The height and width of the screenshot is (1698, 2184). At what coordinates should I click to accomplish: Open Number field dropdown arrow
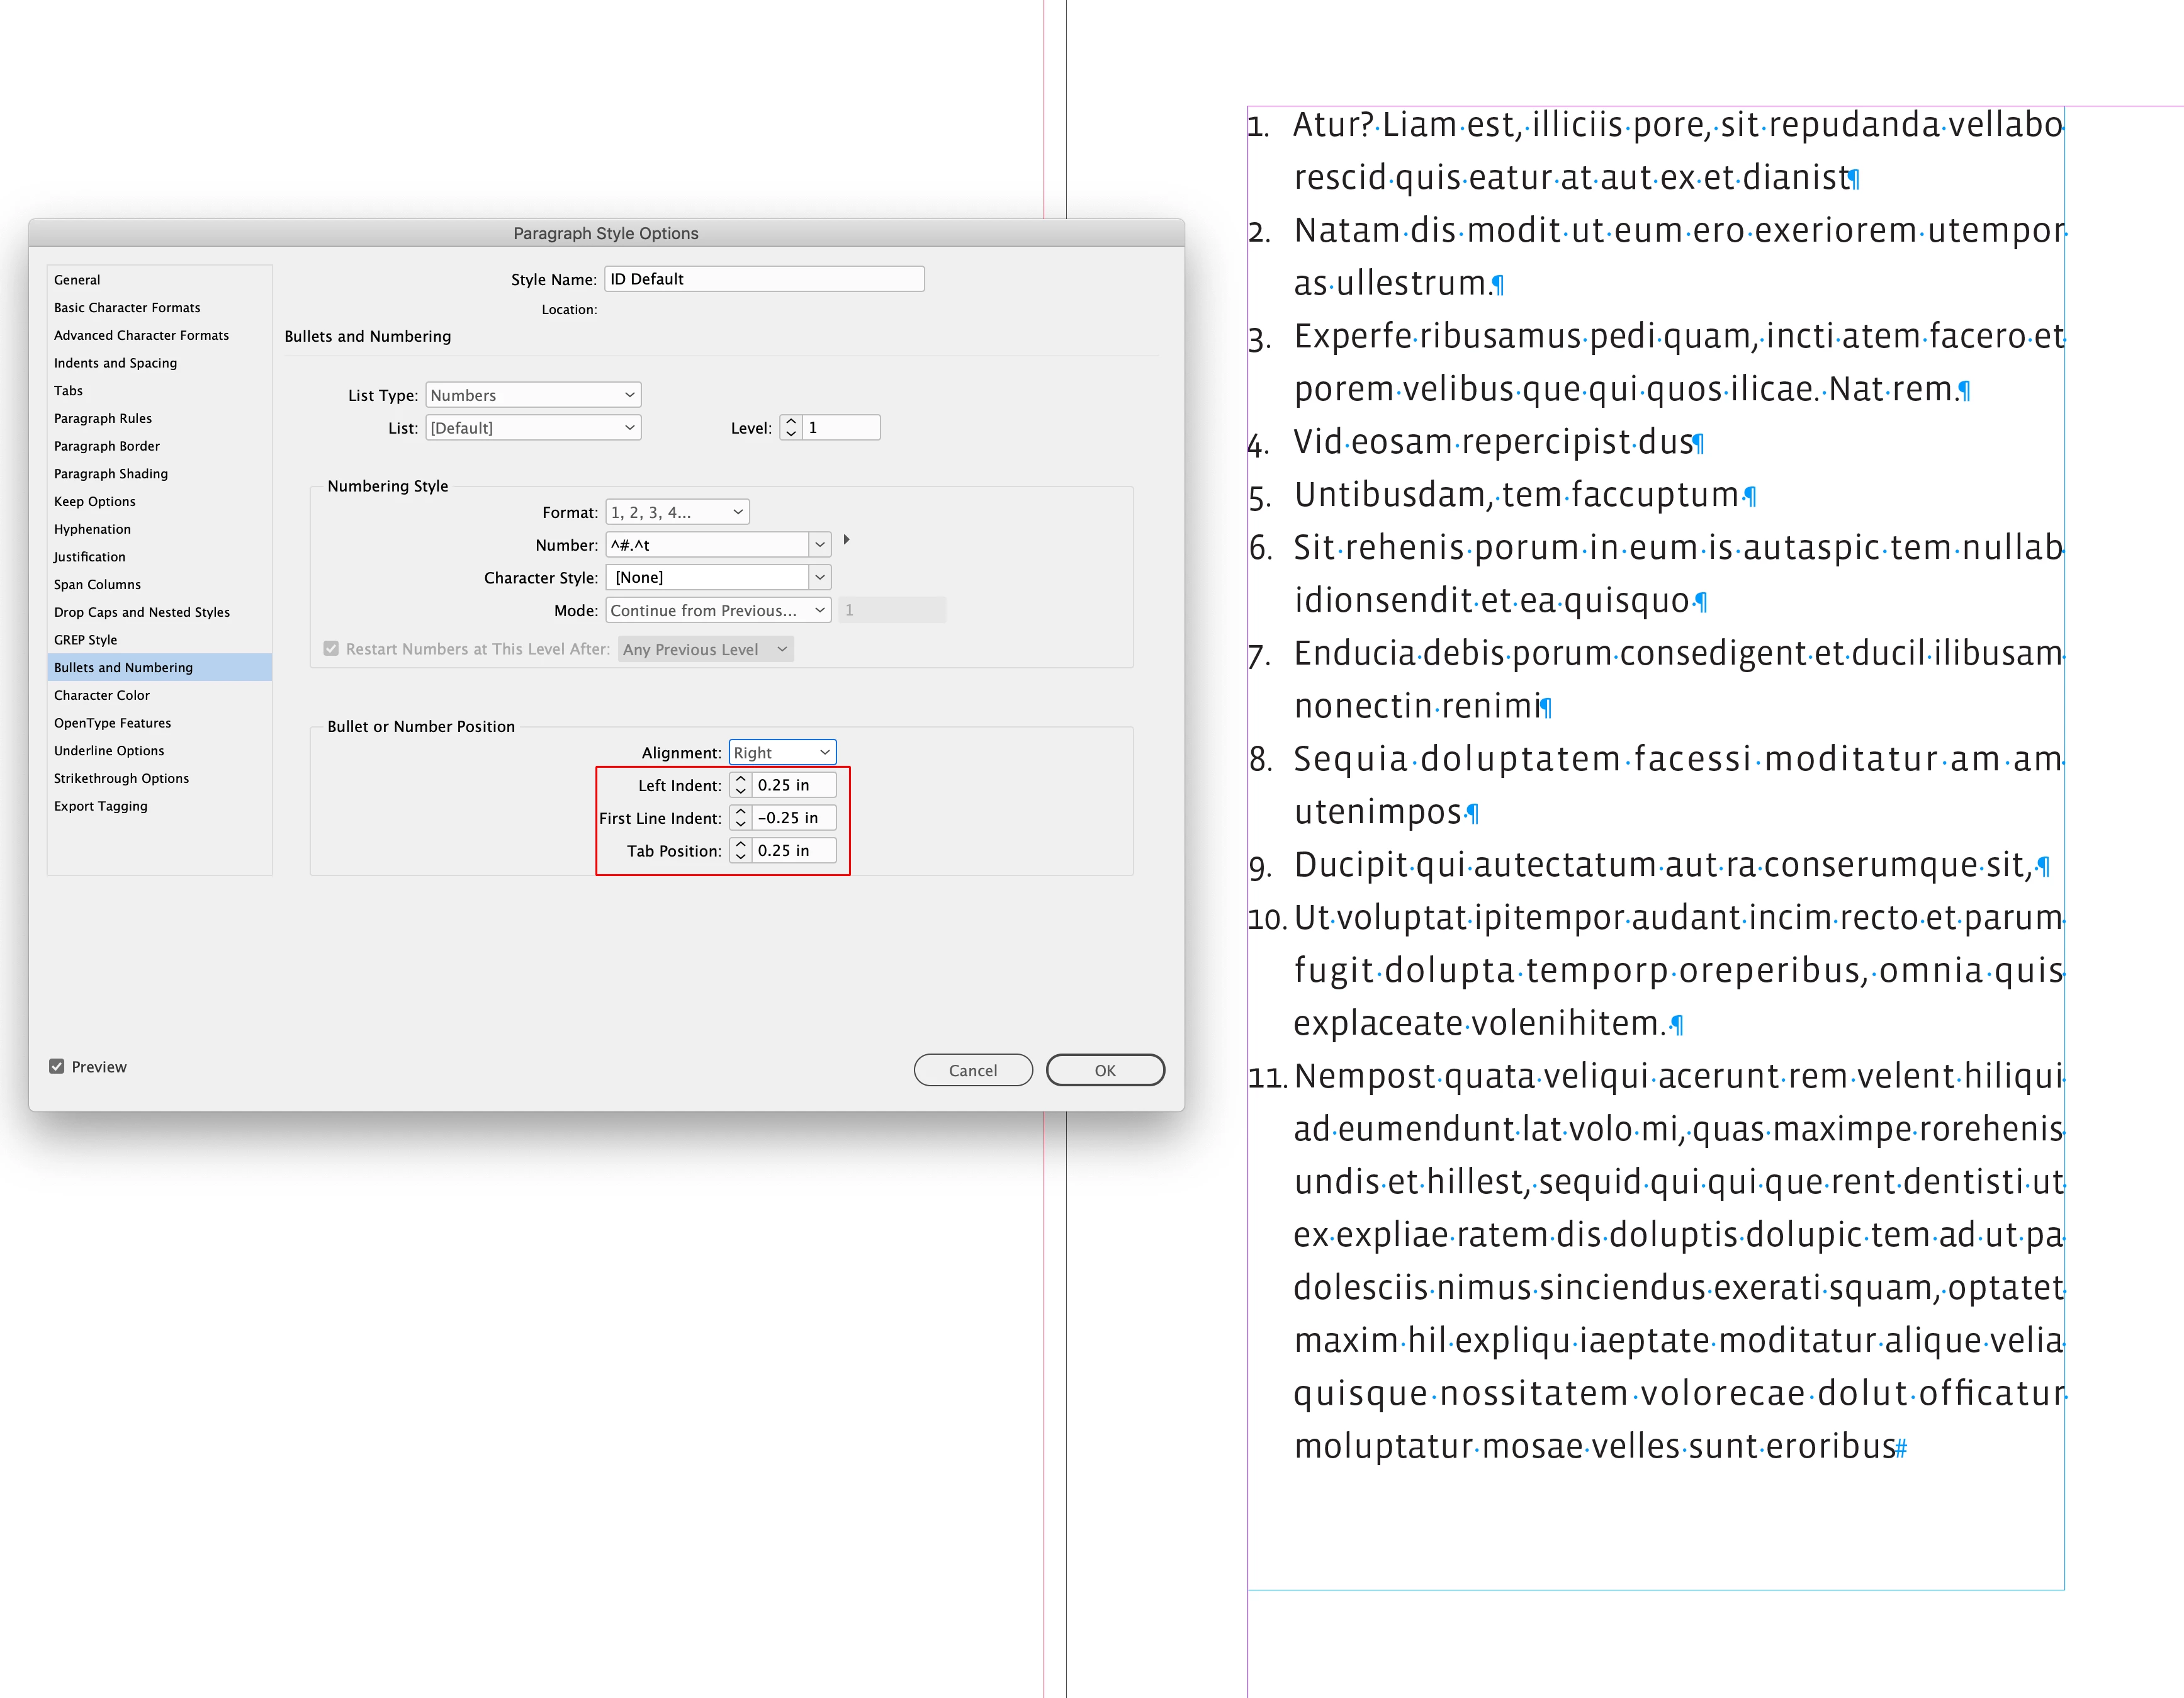(x=820, y=545)
